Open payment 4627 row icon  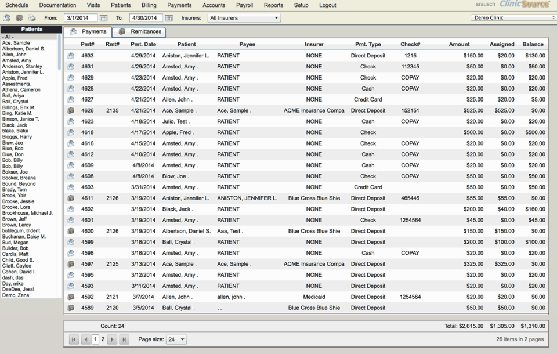[x=71, y=99]
